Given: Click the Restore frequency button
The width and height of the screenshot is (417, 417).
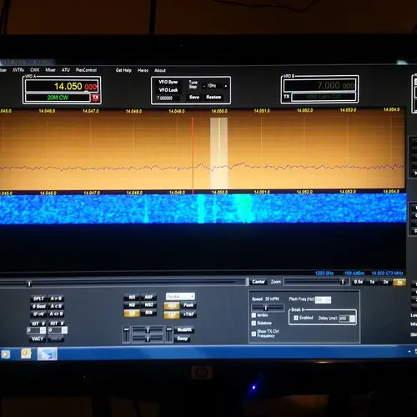Looking at the screenshot, I should pos(214,97).
